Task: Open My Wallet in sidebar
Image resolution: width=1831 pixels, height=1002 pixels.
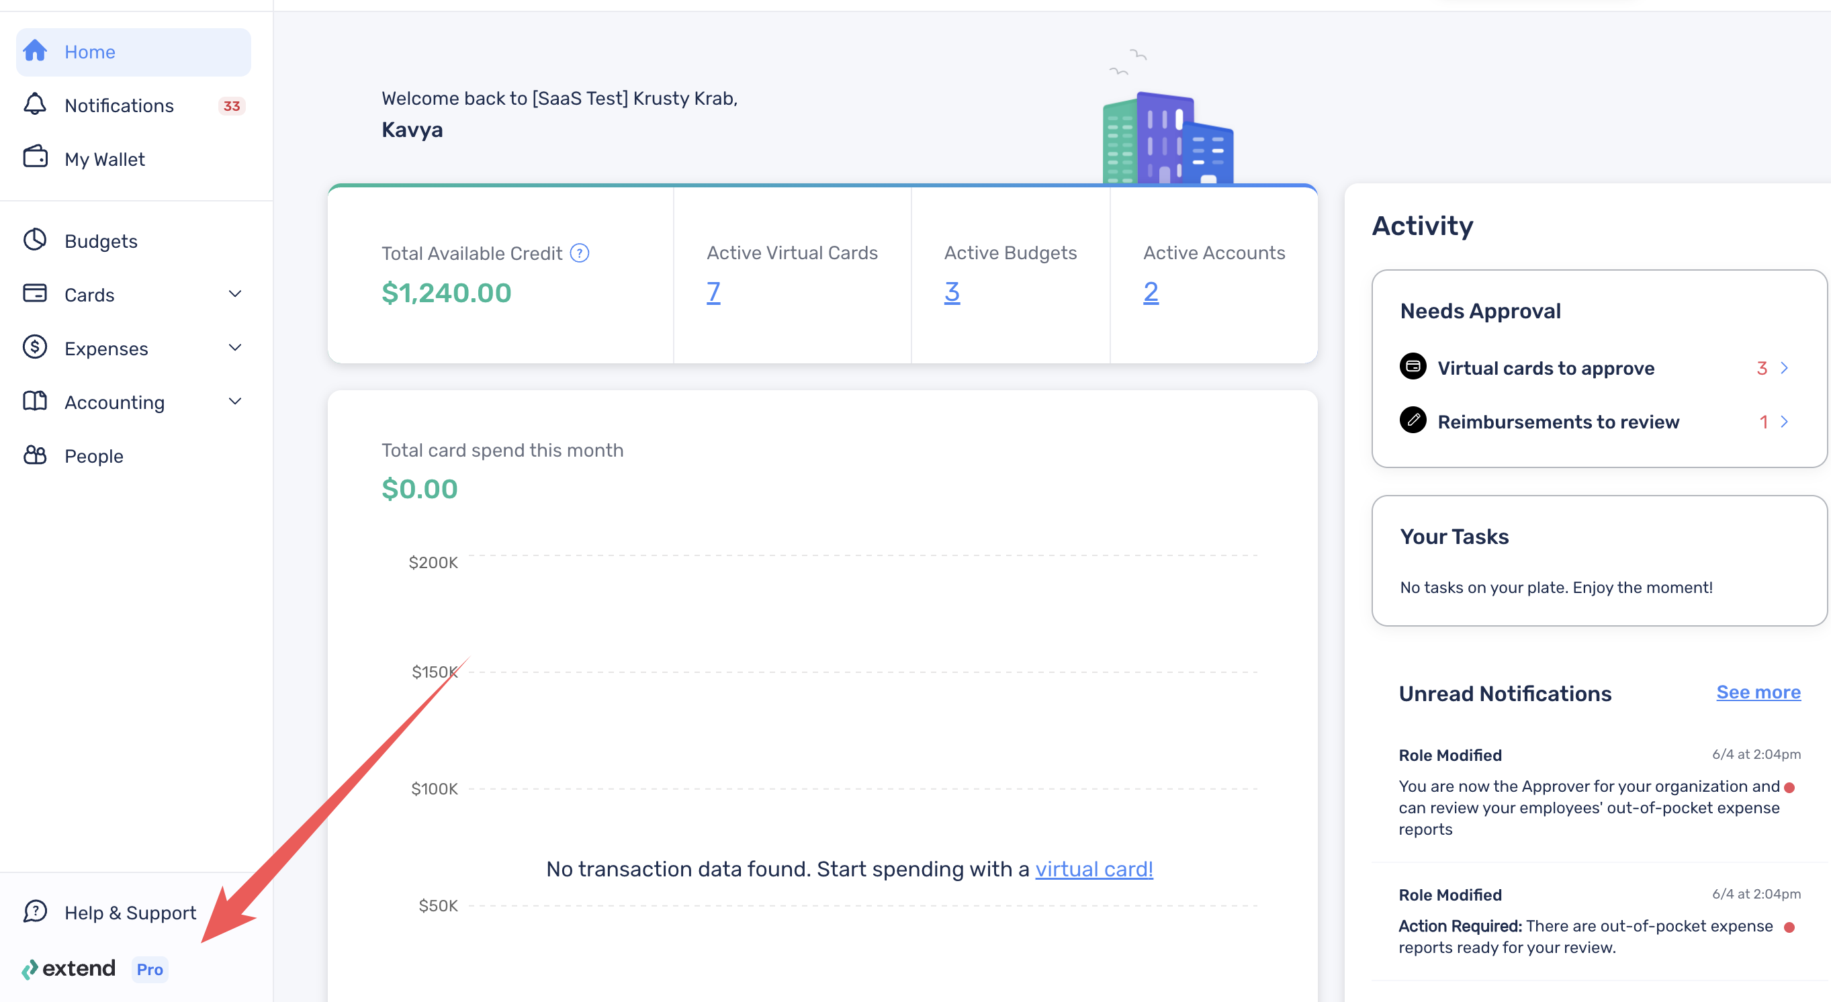Action: tap(134, 158)
